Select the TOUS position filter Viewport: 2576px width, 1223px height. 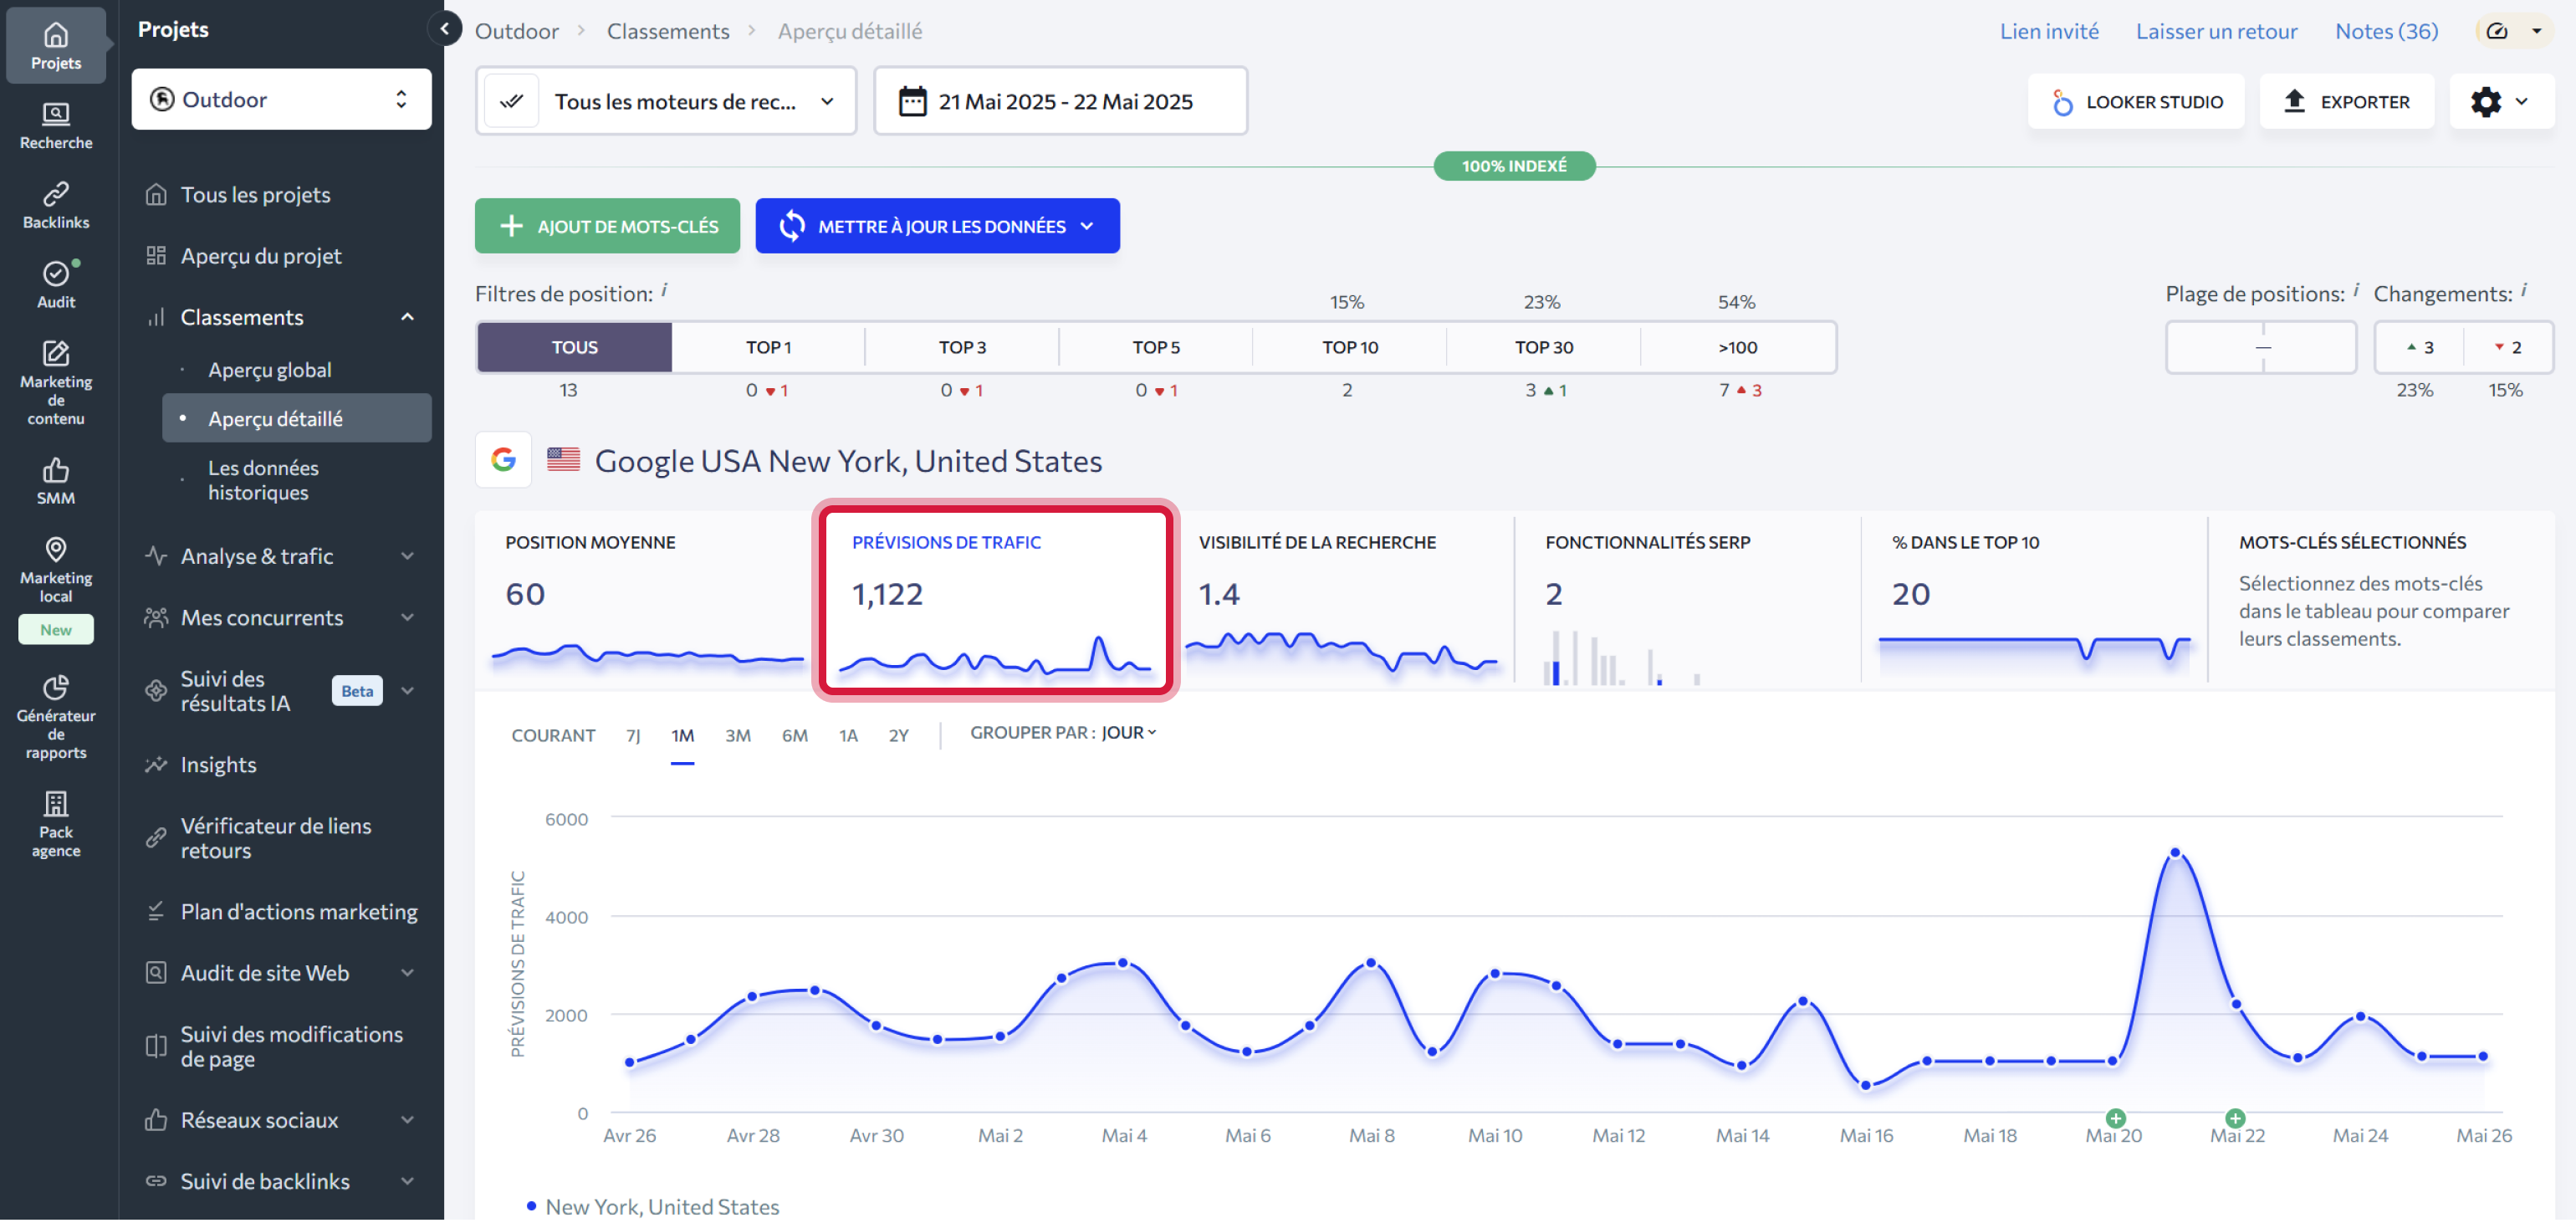click(x=574, y=348)
